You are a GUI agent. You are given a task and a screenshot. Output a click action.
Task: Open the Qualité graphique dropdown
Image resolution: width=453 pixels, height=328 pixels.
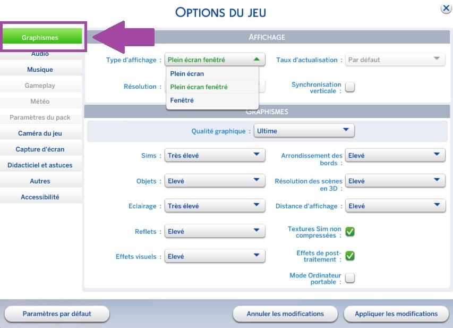click(x=304, y=131)
